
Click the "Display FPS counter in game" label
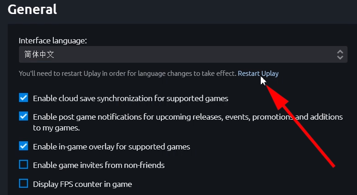82,184
